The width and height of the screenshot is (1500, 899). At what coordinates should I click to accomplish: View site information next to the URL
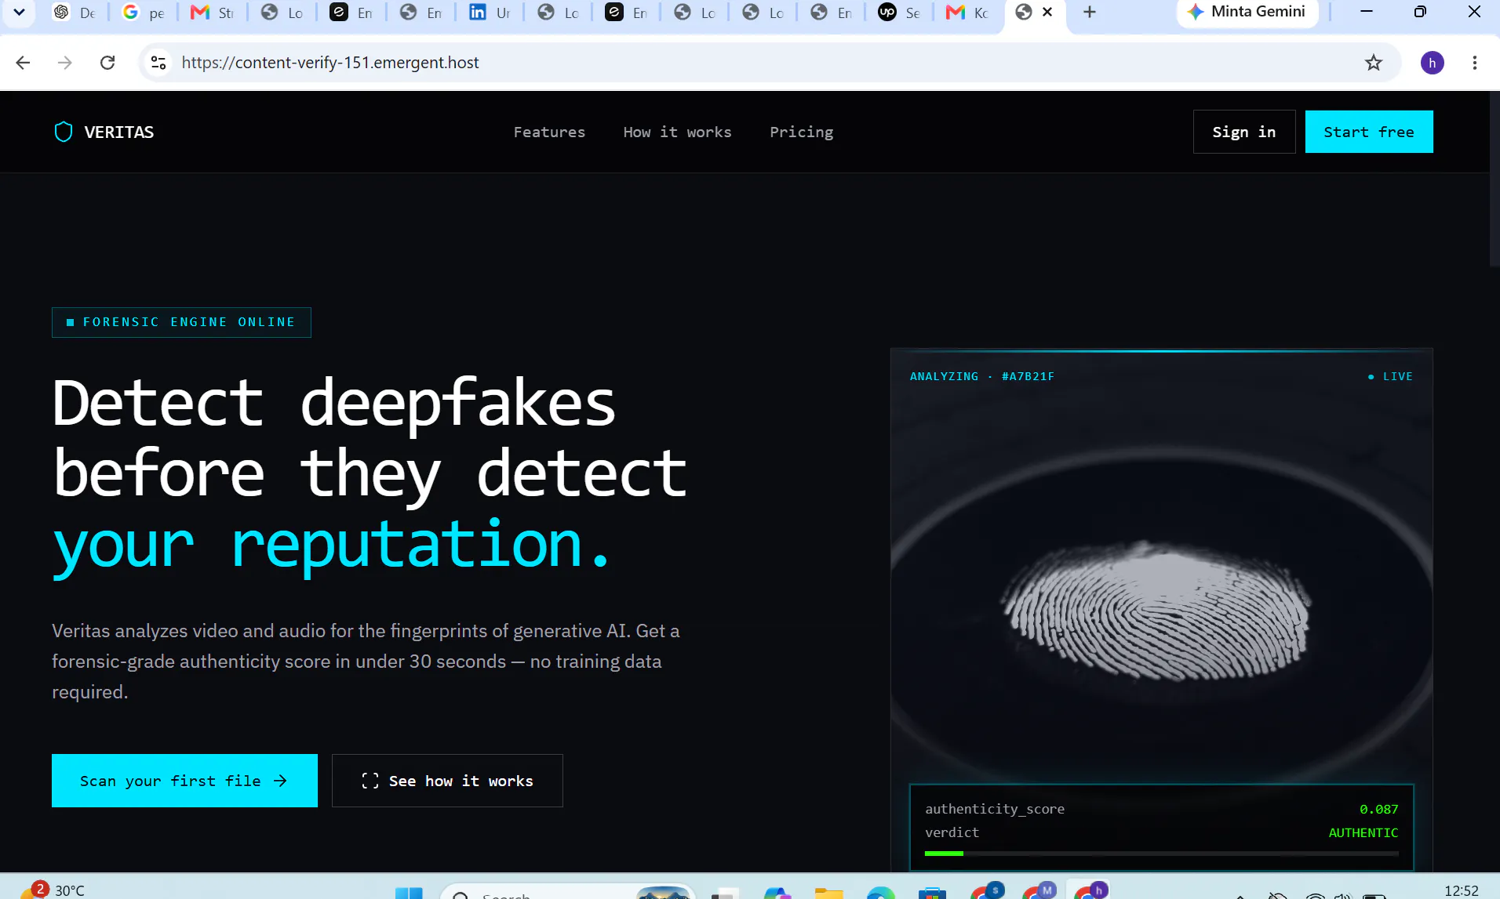[158, 63]
